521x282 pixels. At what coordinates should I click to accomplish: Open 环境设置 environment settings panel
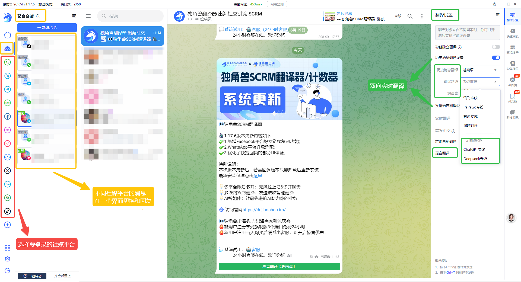tap(512, 49)
